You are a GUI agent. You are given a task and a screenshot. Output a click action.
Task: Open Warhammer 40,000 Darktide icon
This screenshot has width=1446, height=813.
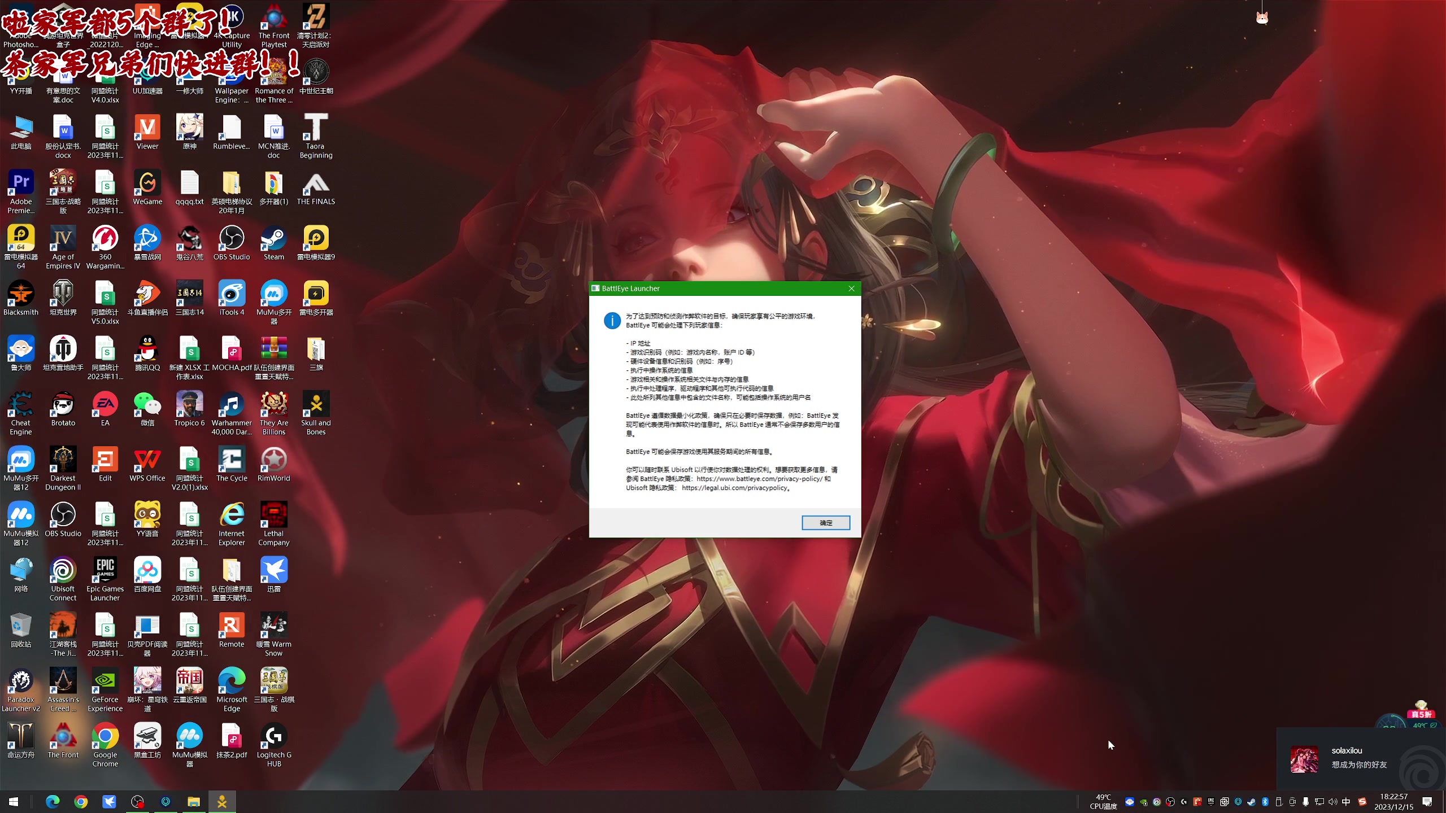232,413
